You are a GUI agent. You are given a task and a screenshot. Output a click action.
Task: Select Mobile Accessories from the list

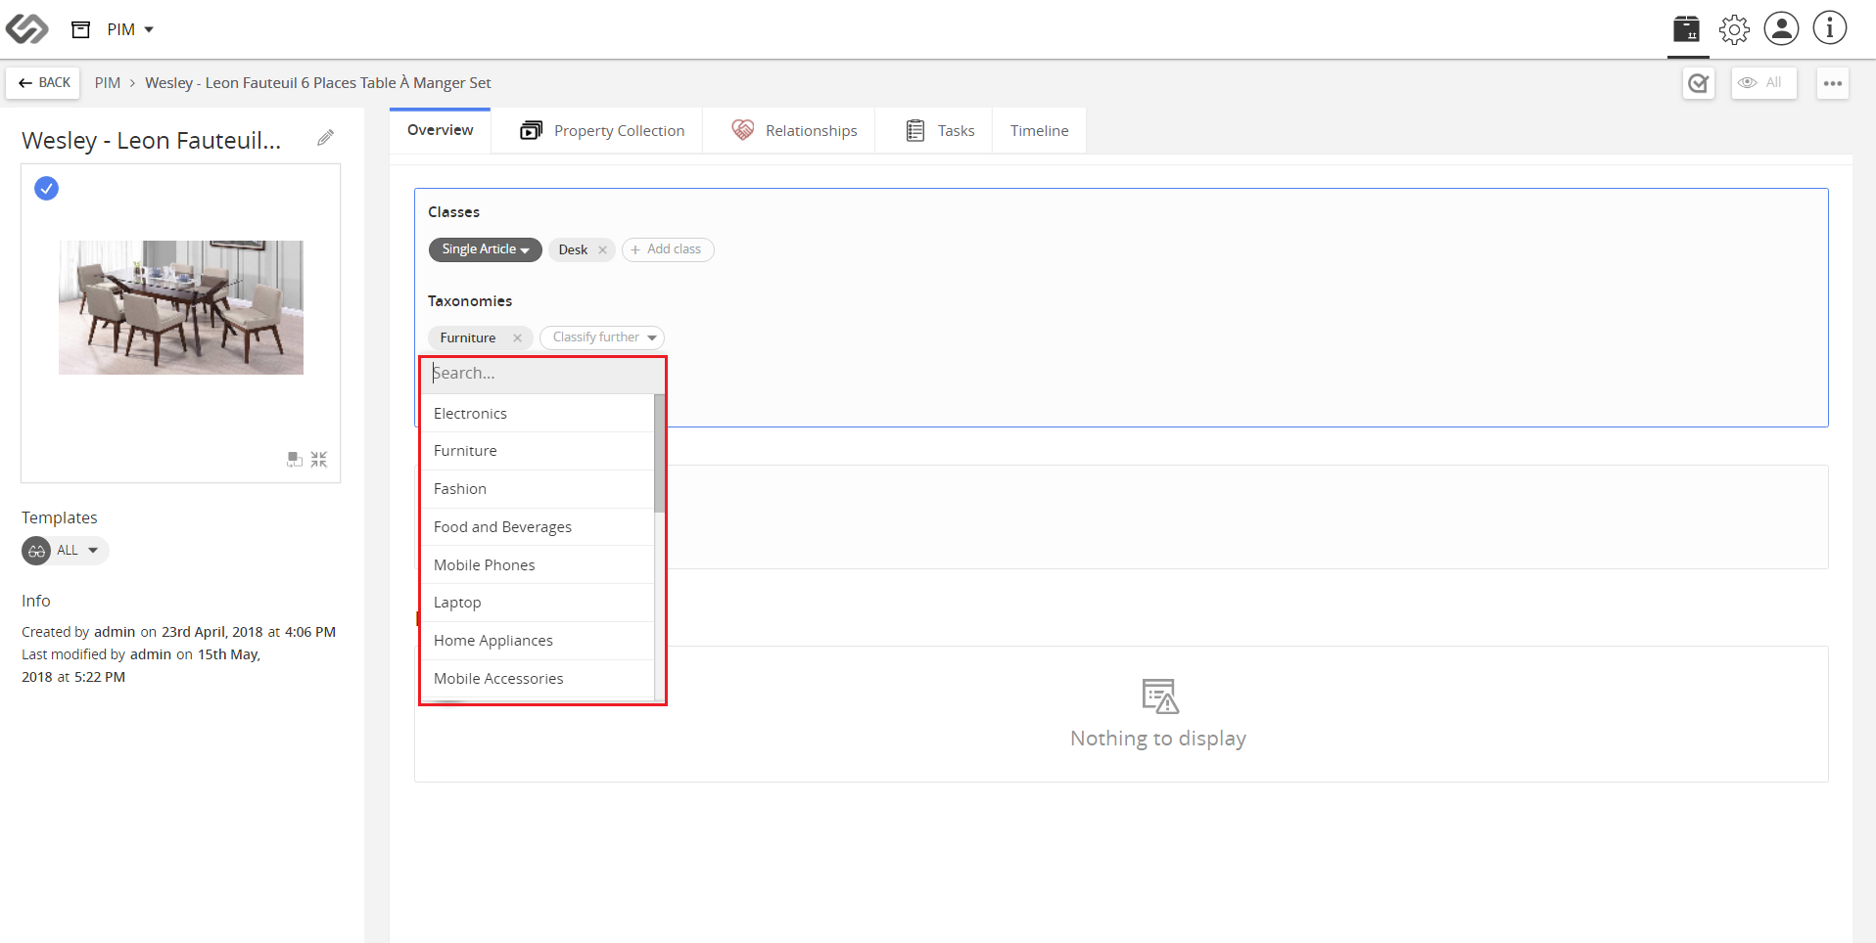538,679
